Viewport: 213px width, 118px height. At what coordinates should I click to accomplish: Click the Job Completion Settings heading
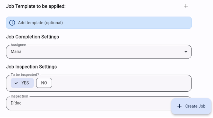(x=32, y=37)
